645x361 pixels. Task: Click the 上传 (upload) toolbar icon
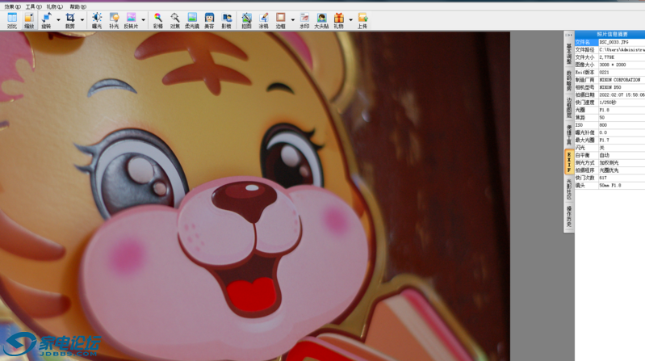point(362,20)
